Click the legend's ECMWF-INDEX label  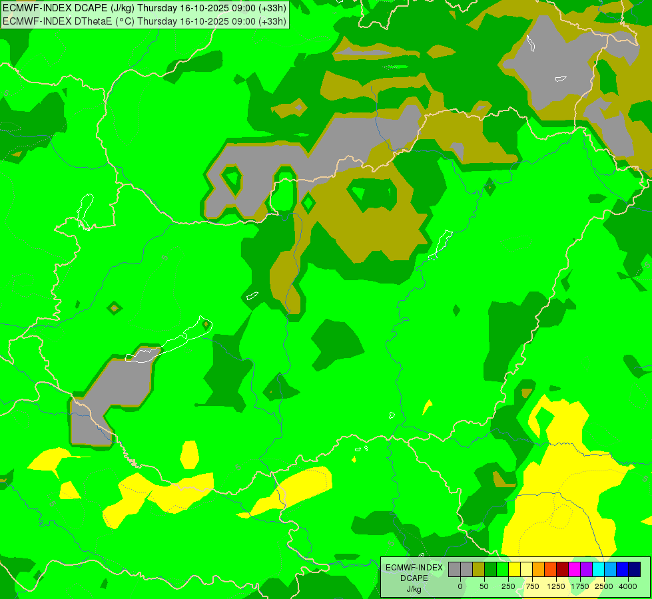(414, 568)
